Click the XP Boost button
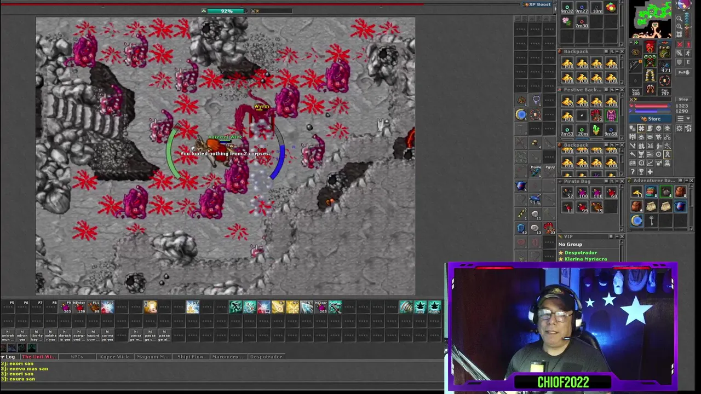This screenshot has width=701, height=394. (537, 4)
